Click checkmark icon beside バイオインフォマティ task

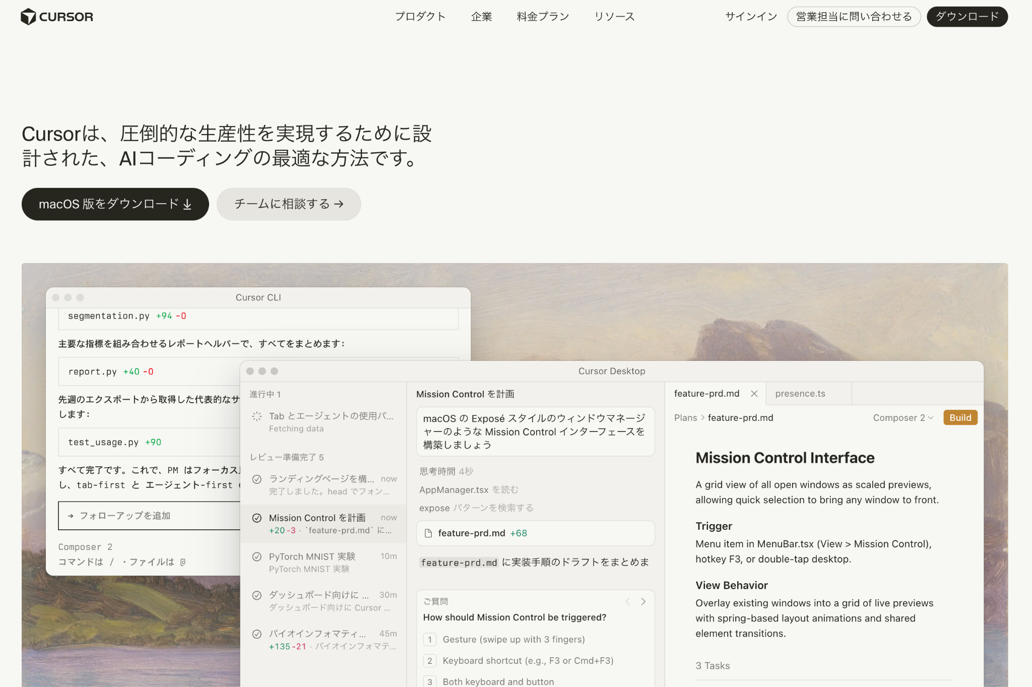(256, 634)
